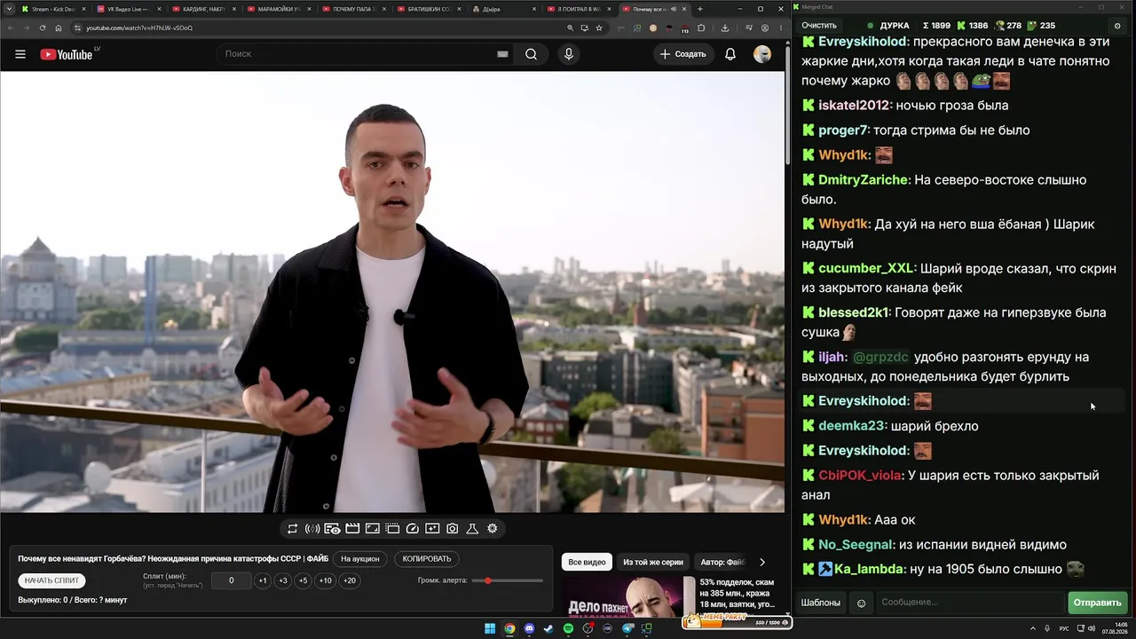Toggle the loop icon under the video
Screen dimensions: 1136x639
point(292,529)
